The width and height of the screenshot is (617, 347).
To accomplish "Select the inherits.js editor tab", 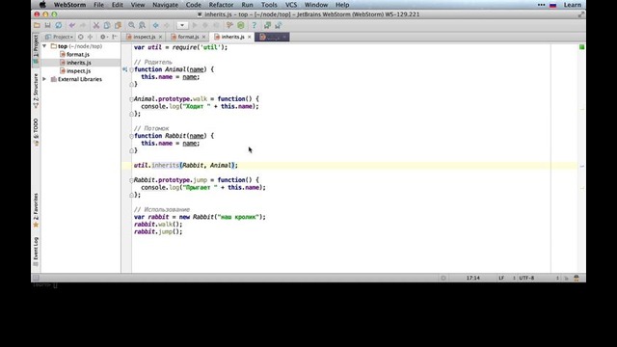I will (x=232, y=37).
